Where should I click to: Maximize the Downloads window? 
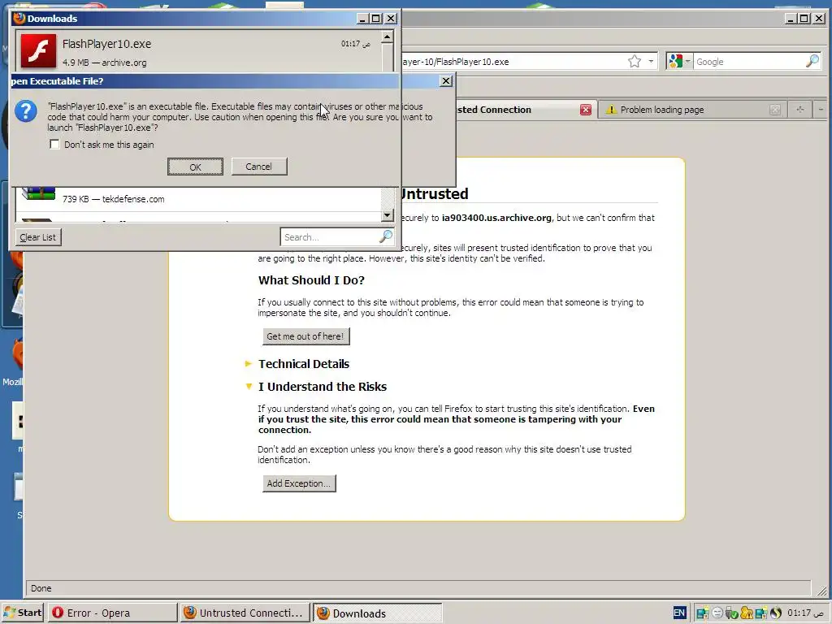(x=376, y=19)
